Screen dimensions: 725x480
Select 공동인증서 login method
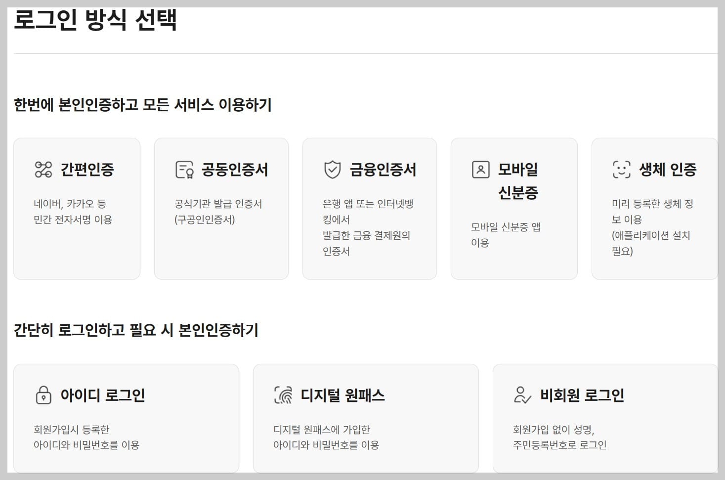coord(221,208)
